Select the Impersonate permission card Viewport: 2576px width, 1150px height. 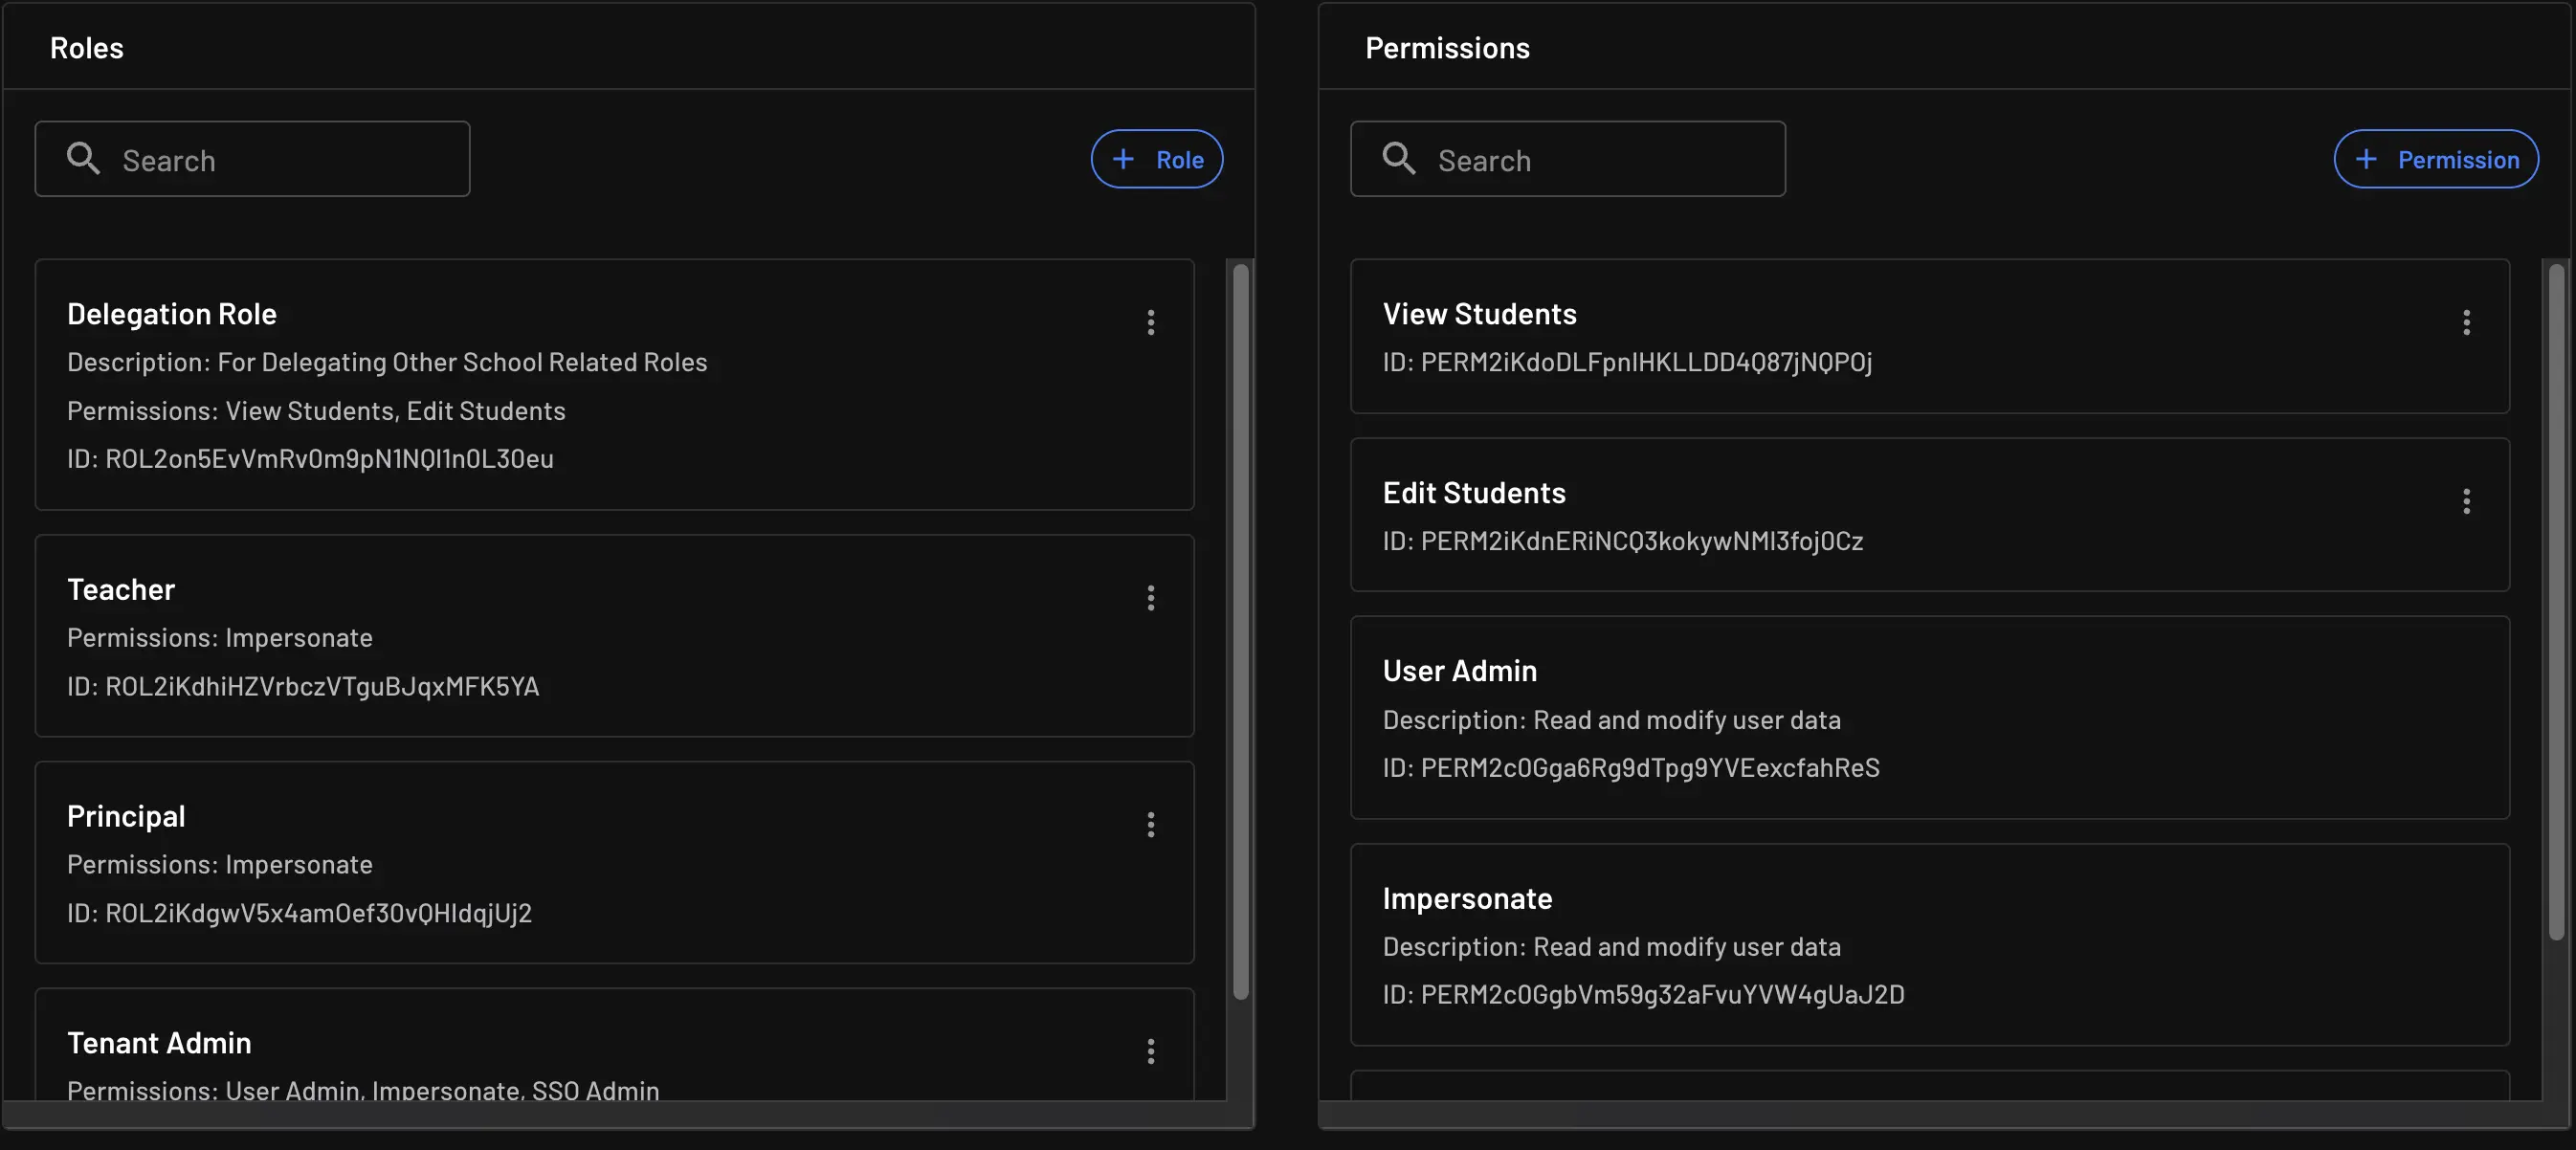pos(1928,945)
